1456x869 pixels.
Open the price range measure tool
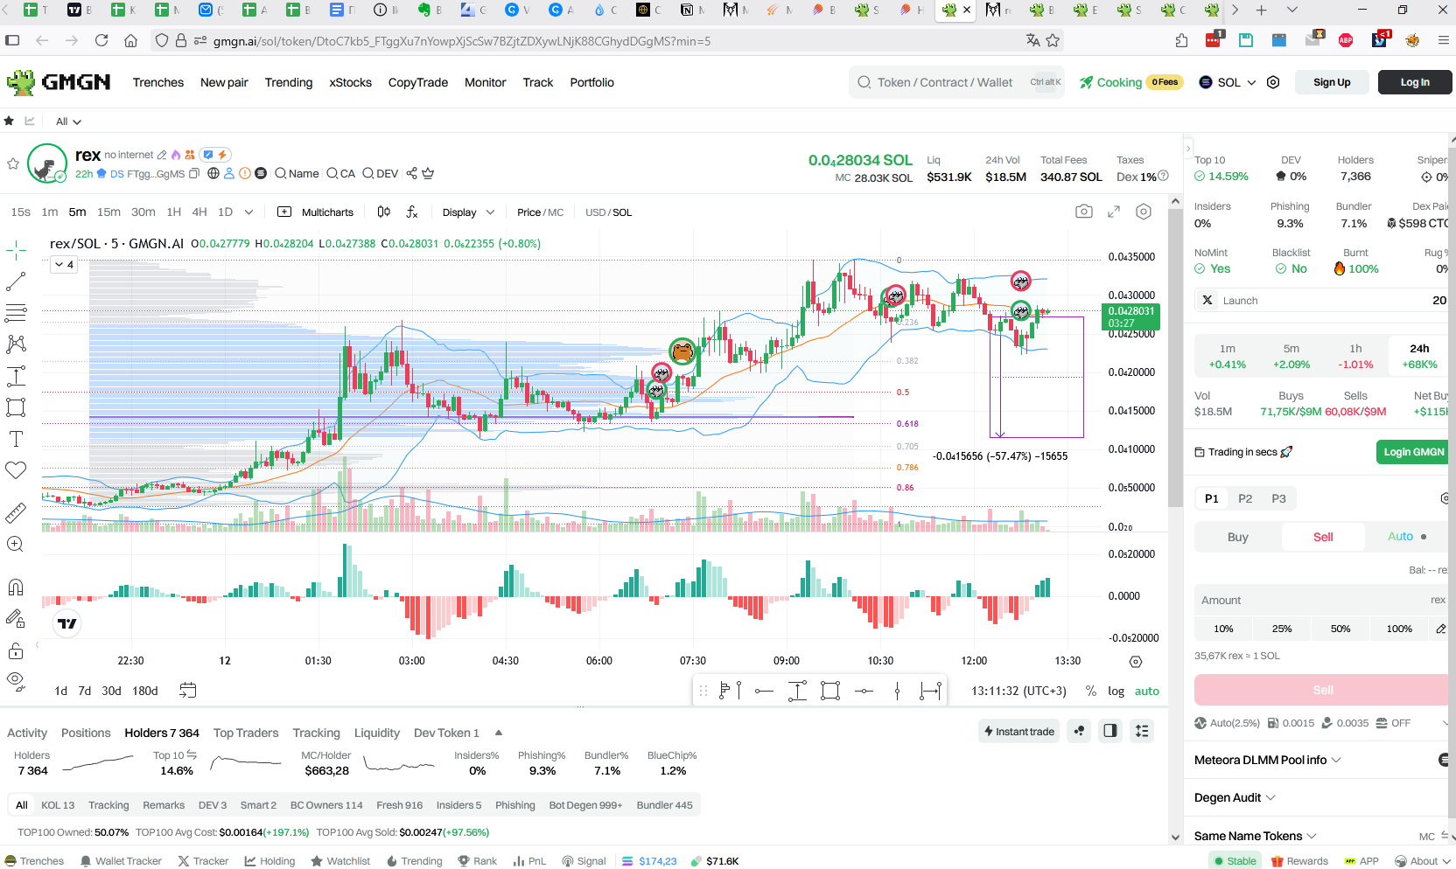point(16,376)
